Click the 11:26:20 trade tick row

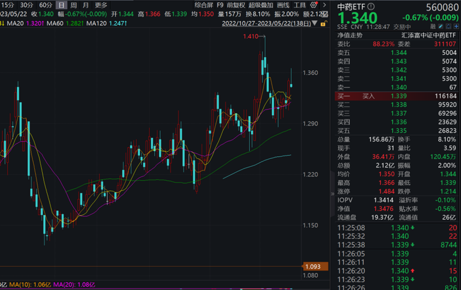pos(397,271)
